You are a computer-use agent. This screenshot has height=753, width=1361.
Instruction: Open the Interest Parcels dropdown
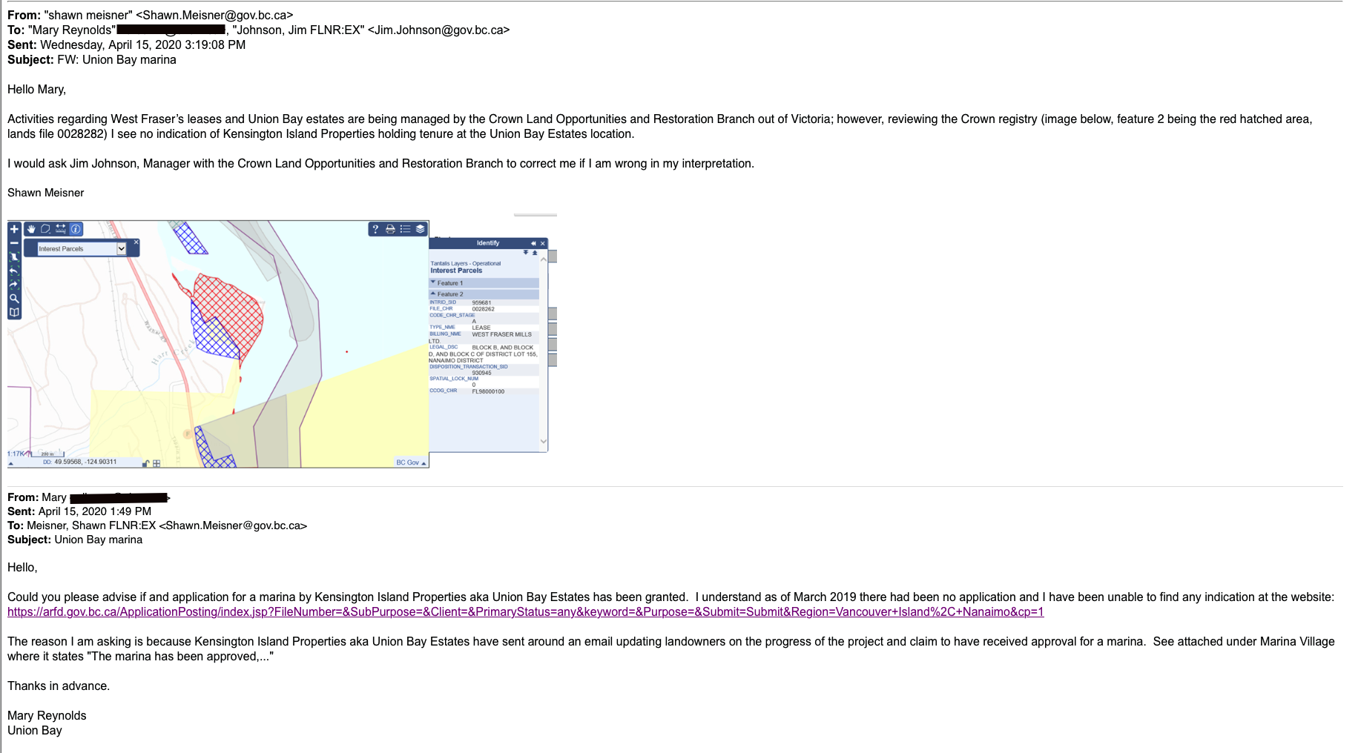click(x=121, y=249)
